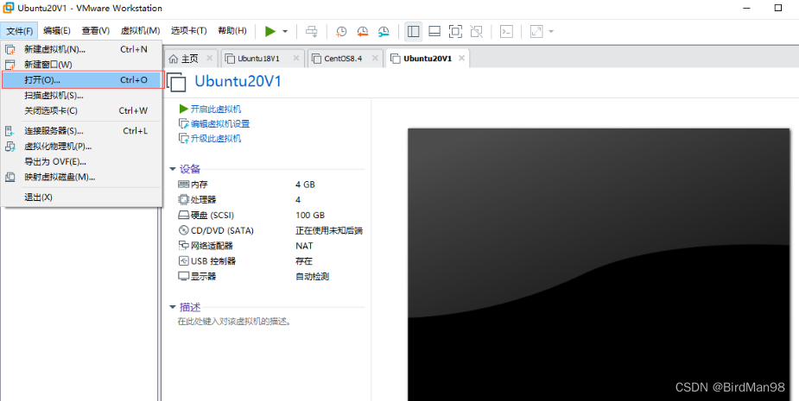Screen dimensions: 799x401
Task: Click the Unity mode toolbar icon
Action: click(476, 32)
